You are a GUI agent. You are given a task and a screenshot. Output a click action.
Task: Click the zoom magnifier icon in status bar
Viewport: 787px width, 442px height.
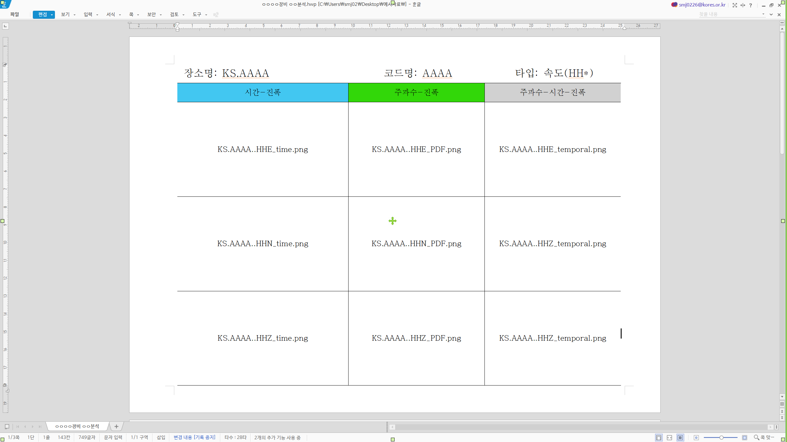756,437
